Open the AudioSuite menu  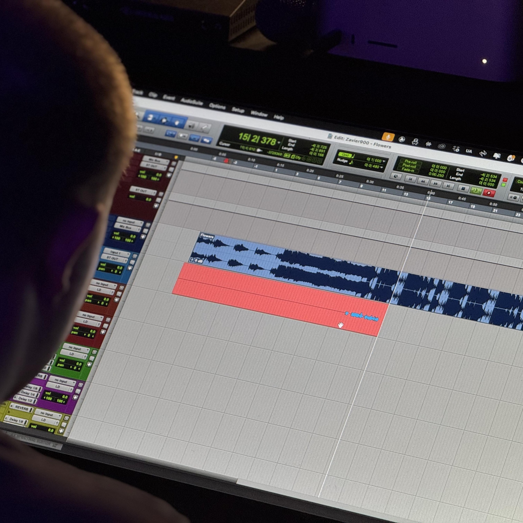click(x=192, y=102)
